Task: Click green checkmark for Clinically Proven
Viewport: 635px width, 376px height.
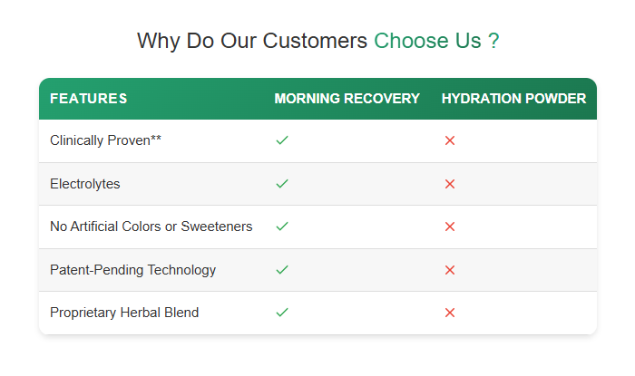Action: point(282,140)
